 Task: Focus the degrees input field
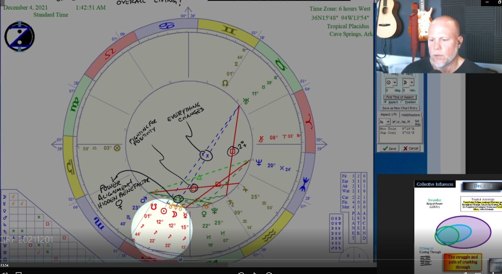(x=389, y=90)
